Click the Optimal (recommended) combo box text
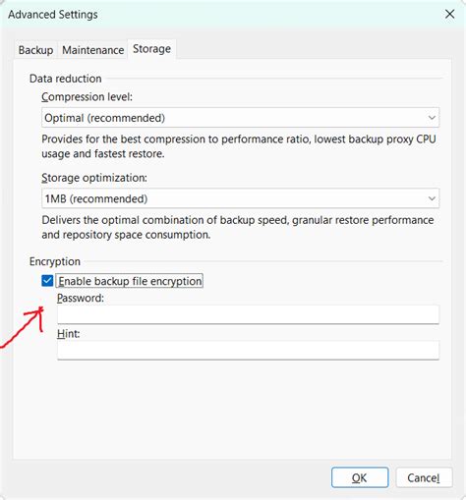 104,118
